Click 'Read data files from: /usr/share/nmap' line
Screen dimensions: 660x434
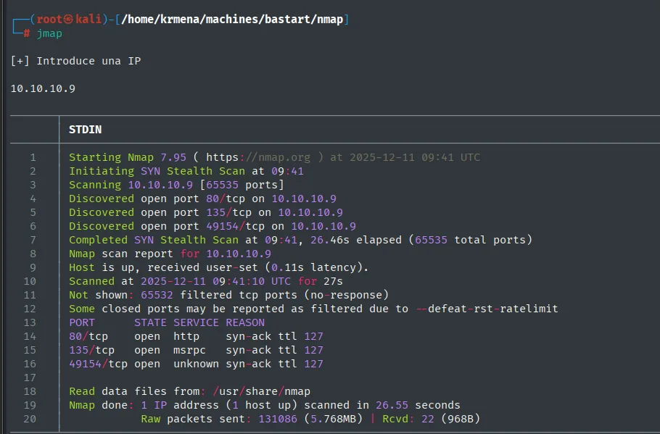(189, 391)
